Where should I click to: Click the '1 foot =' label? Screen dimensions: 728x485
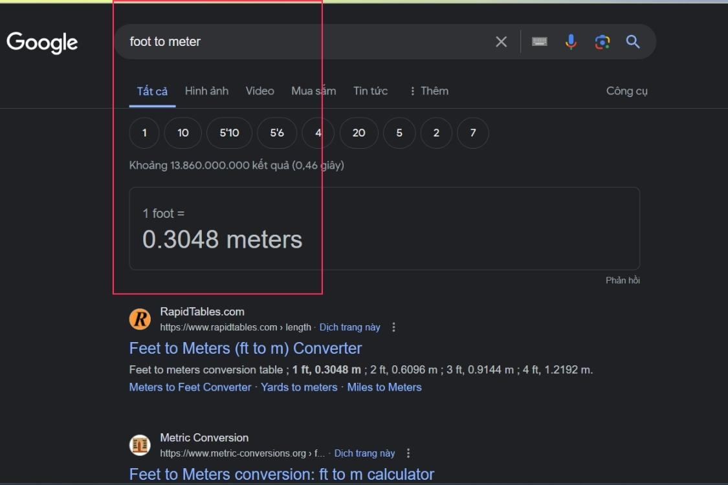click(164, 213)
